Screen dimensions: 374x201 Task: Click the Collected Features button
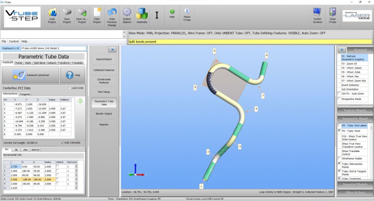coord(104,70)
